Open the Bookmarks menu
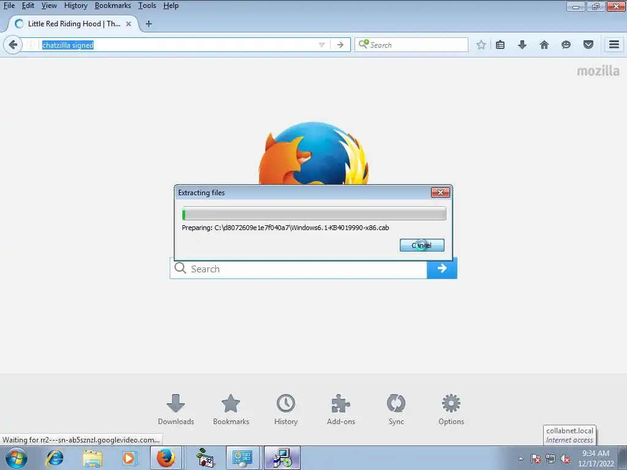The image size is (627, 470). [x=113, y=6]
